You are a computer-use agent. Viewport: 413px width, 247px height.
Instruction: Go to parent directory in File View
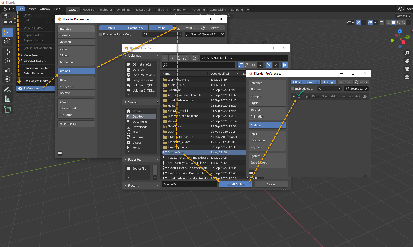pyautogui.click(x=178, y=58)
